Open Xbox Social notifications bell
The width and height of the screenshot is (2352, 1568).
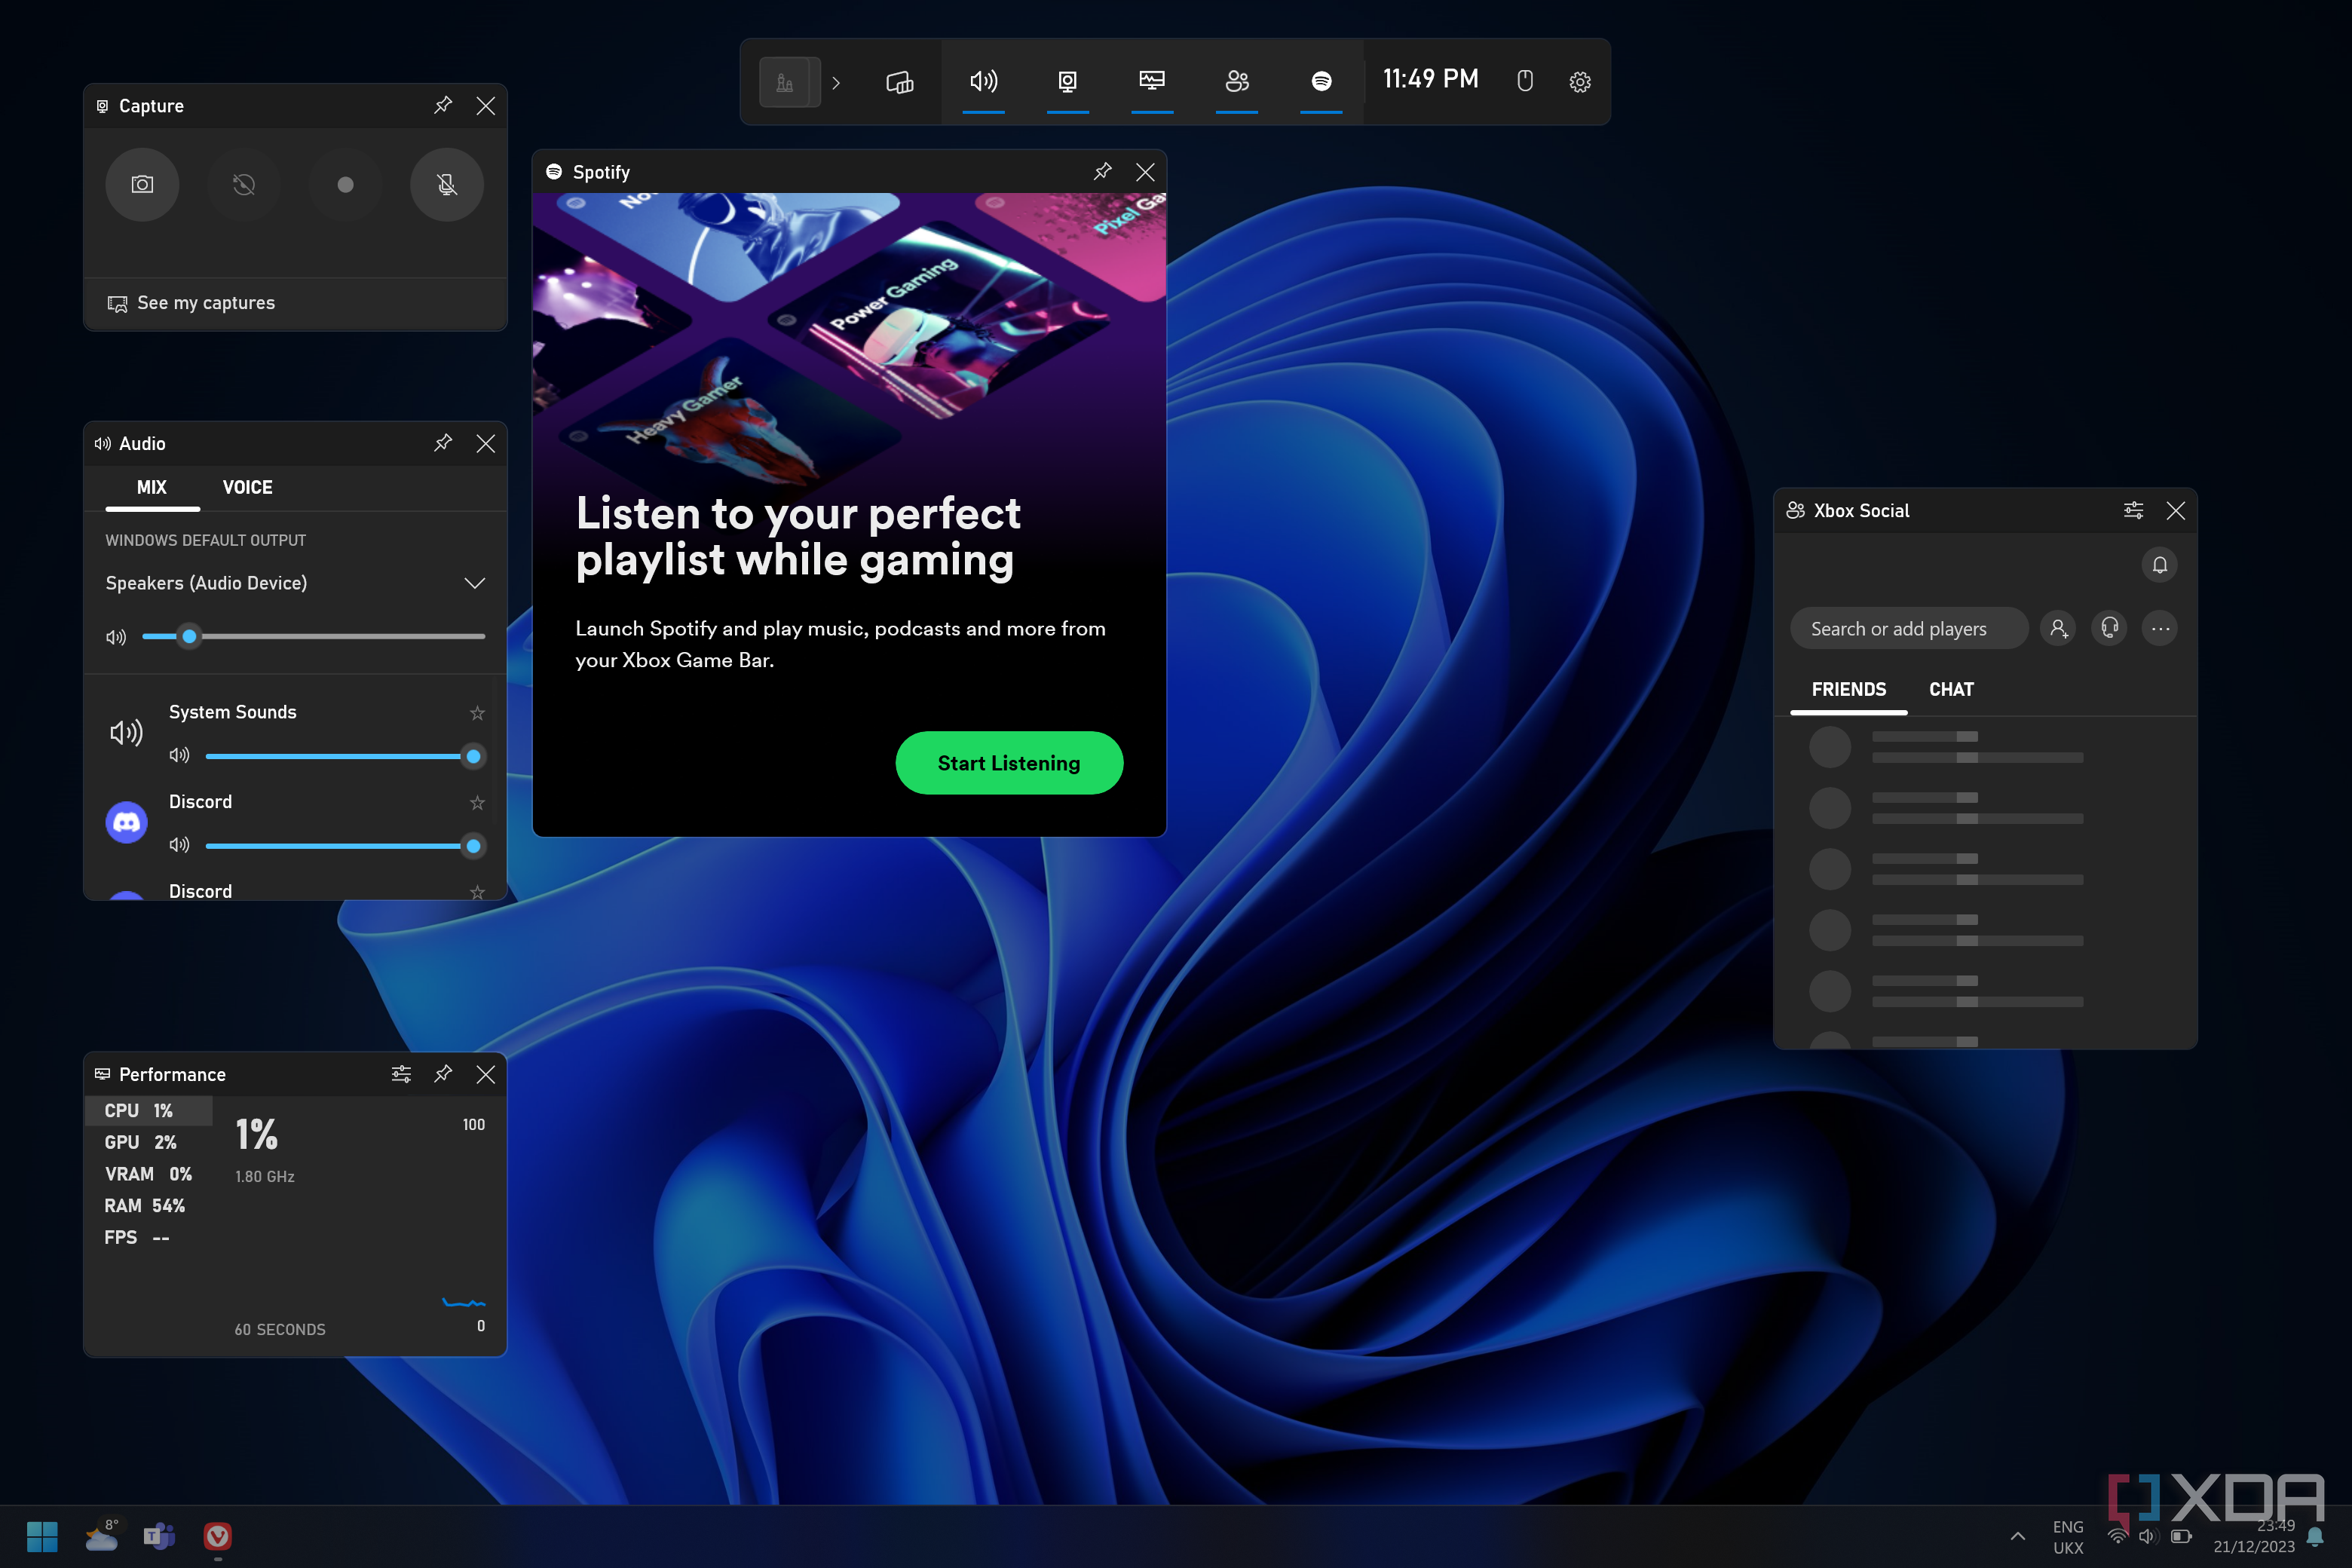point(2160,565)
